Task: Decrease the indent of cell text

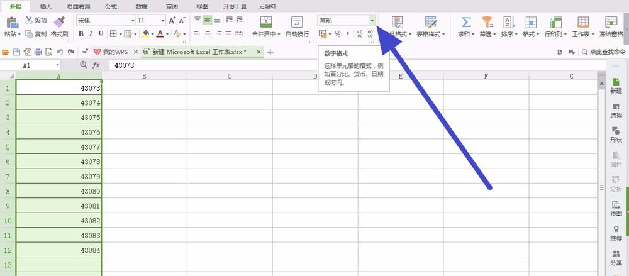Action: click(x=230, y=21)
